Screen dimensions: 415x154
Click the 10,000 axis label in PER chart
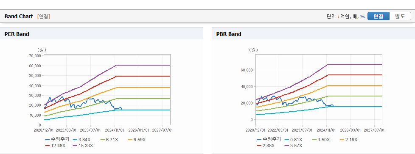point(36,115)
